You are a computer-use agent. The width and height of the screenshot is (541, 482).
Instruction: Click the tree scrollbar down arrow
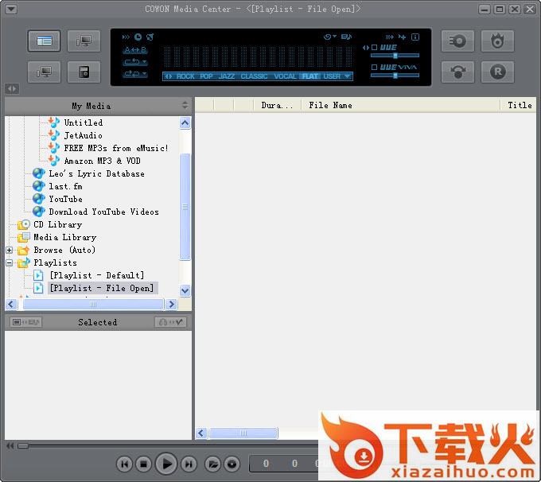point(185,290)
